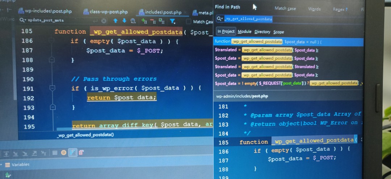Toggle Match Case checkbox in editor find bar
The image size is (391, 179).
[189, 22]
